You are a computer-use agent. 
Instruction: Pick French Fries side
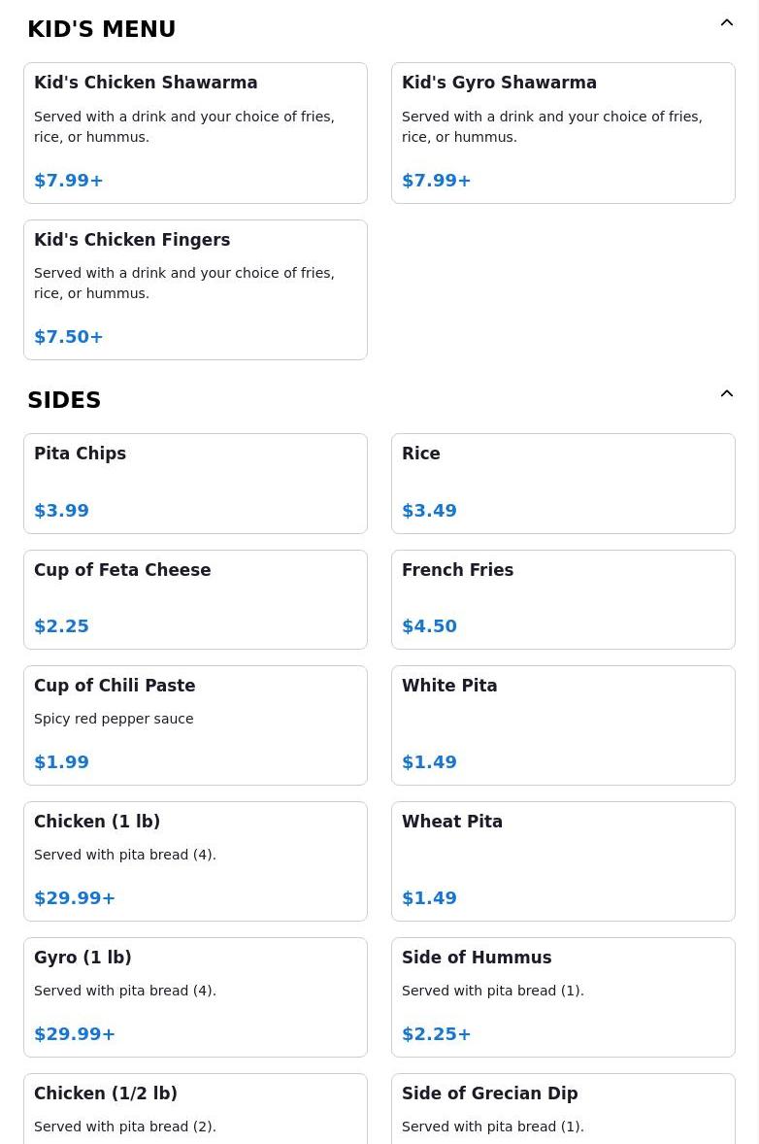point(563,600)
